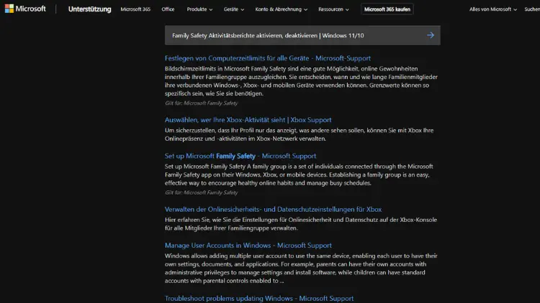
Task: Click the Microsoft 365 kaufen button
Action: point(387,9)
